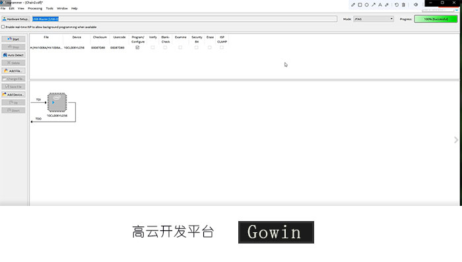The image size is (462, 262).
Task: Open the Mode JTAG dropdown
Action: [x=374, y=19]
